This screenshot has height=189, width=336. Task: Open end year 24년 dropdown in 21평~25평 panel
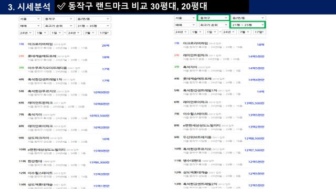[229, 32]
